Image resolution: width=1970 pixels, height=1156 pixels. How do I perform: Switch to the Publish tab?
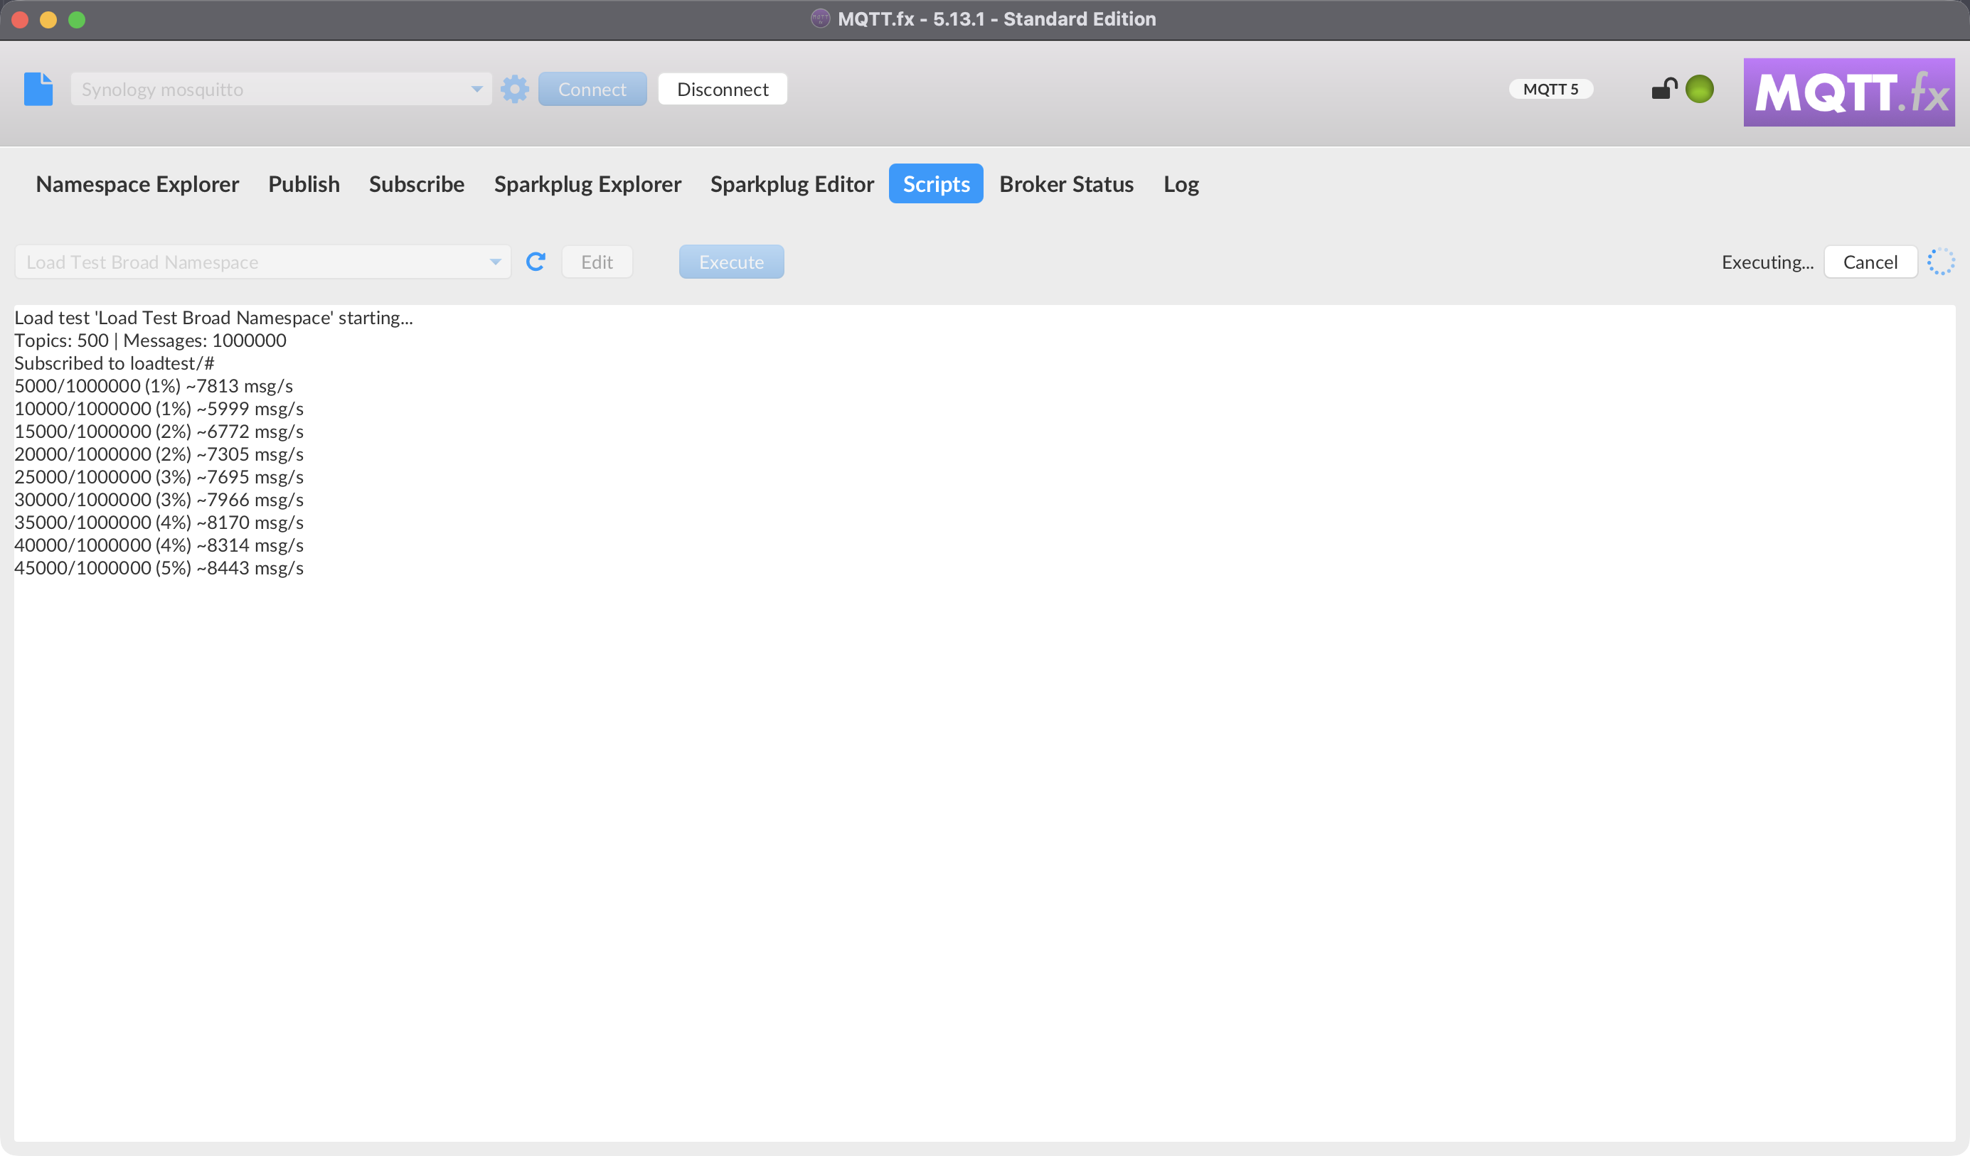pos(304,183)
